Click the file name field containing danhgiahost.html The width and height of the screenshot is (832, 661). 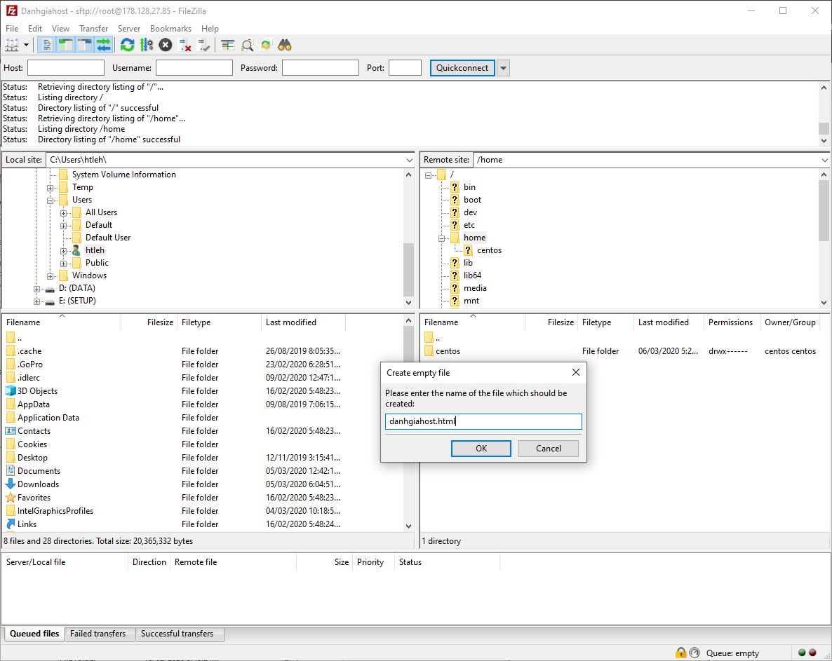483,421
